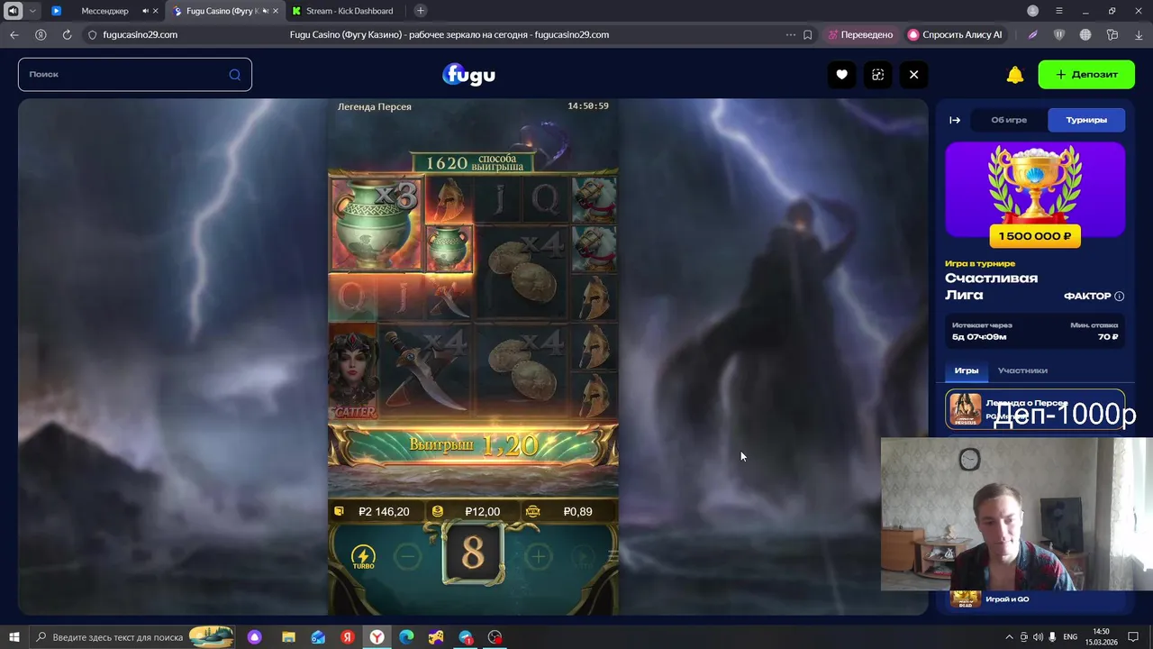The height and width of the screenshot is (649, 1153).
Task: Open the 1 500 000 ₽ trophy banner
Action: coord(1035,195)
